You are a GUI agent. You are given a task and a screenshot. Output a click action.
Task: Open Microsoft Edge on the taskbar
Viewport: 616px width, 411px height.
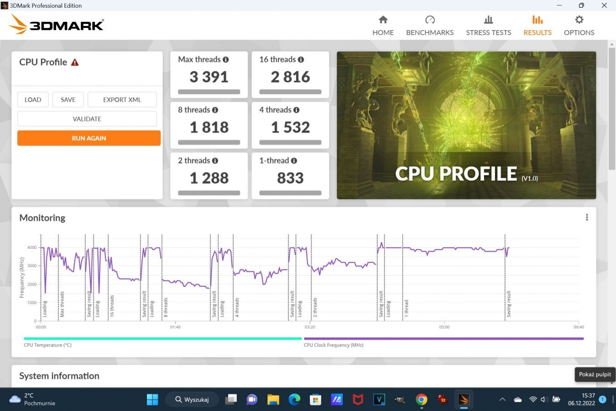(x=294, y=400)
